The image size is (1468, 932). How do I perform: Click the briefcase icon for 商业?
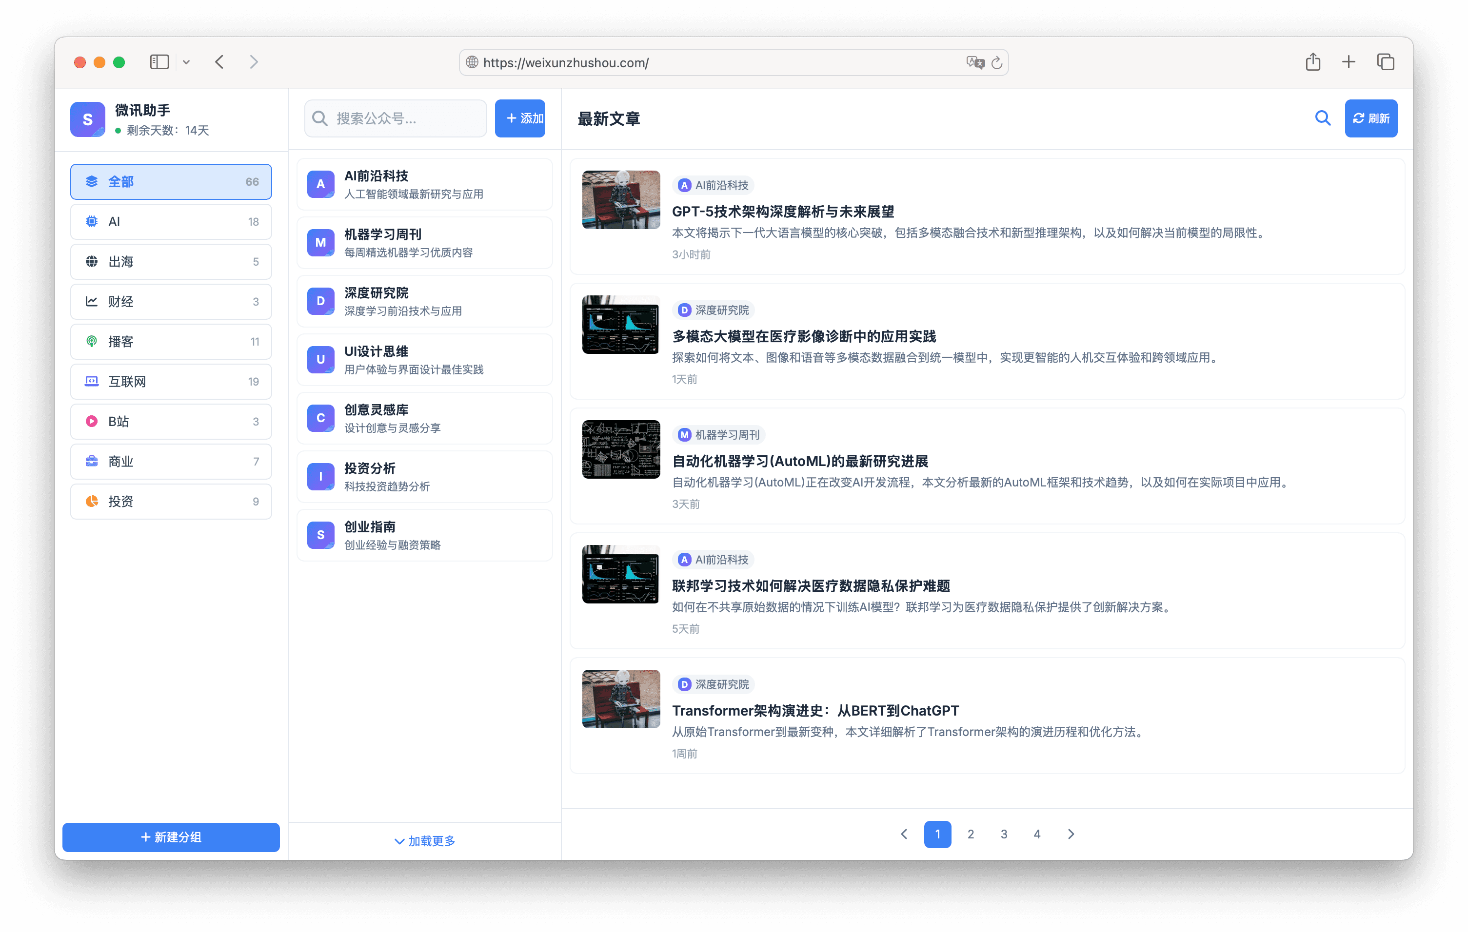pos(92,461)
